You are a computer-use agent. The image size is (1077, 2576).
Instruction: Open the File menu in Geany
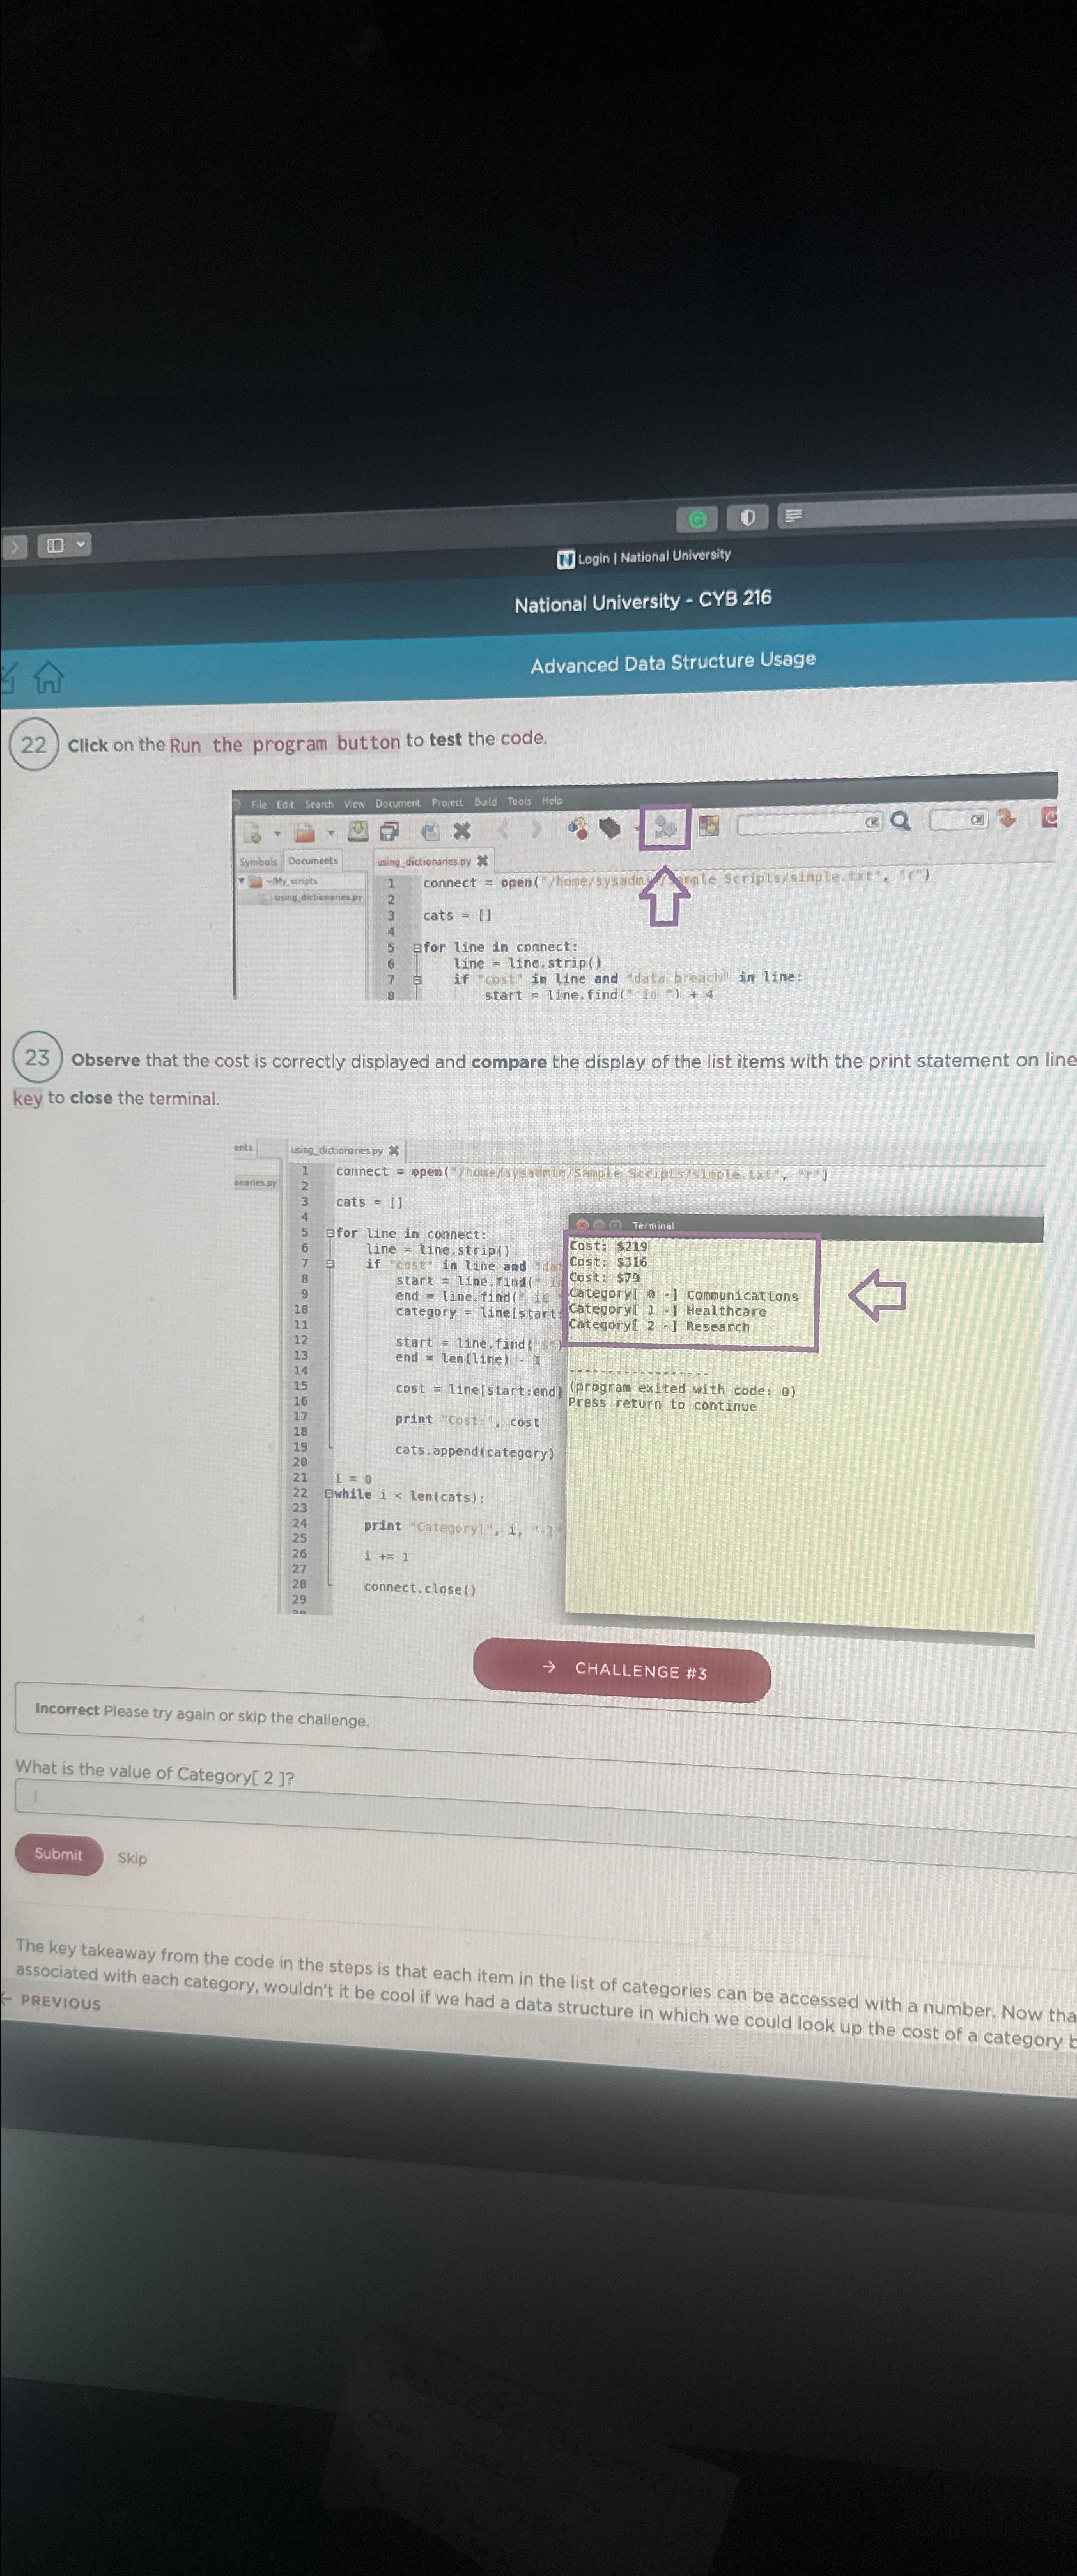click(x=259, y=804)
